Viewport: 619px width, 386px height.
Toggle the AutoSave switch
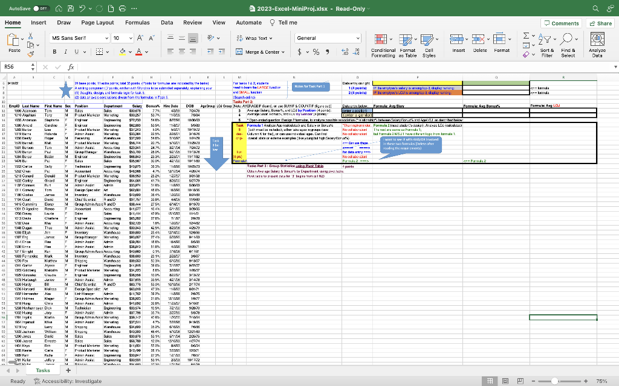point(42,8)
